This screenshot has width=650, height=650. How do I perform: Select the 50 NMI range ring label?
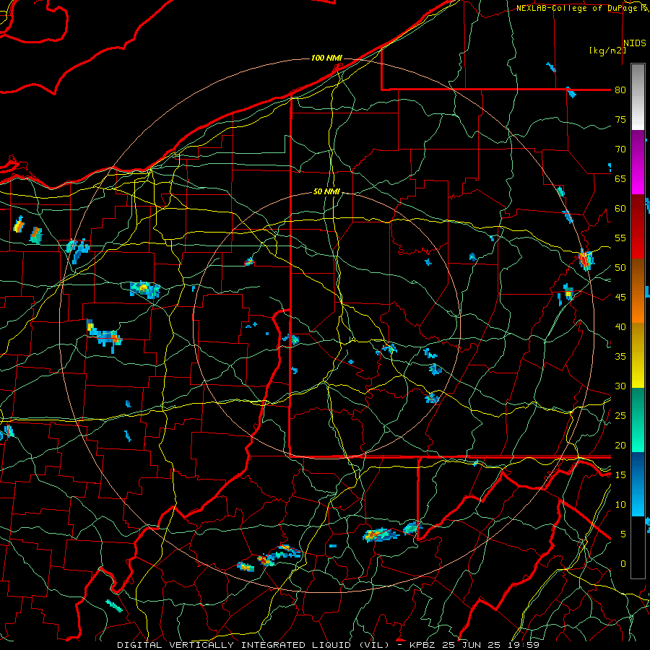(x=326, y=191)
